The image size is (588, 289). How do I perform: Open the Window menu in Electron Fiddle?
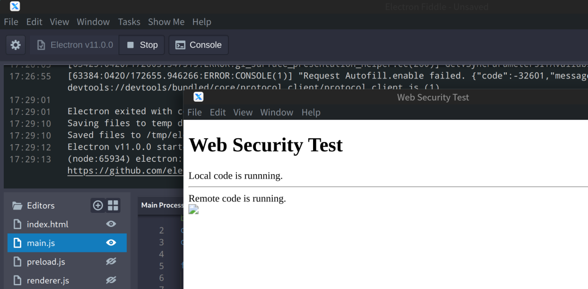click(x=93, y=22)
